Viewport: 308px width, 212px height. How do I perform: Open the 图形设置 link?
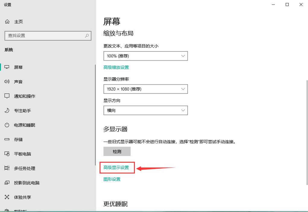click(112, 179)
